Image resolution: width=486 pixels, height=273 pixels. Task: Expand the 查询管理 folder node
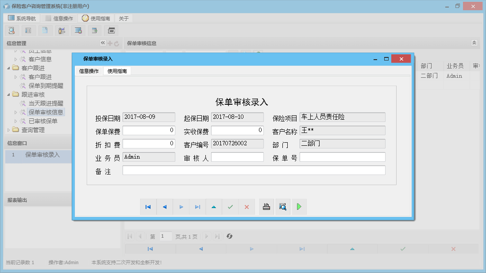(x=9, y=130)
